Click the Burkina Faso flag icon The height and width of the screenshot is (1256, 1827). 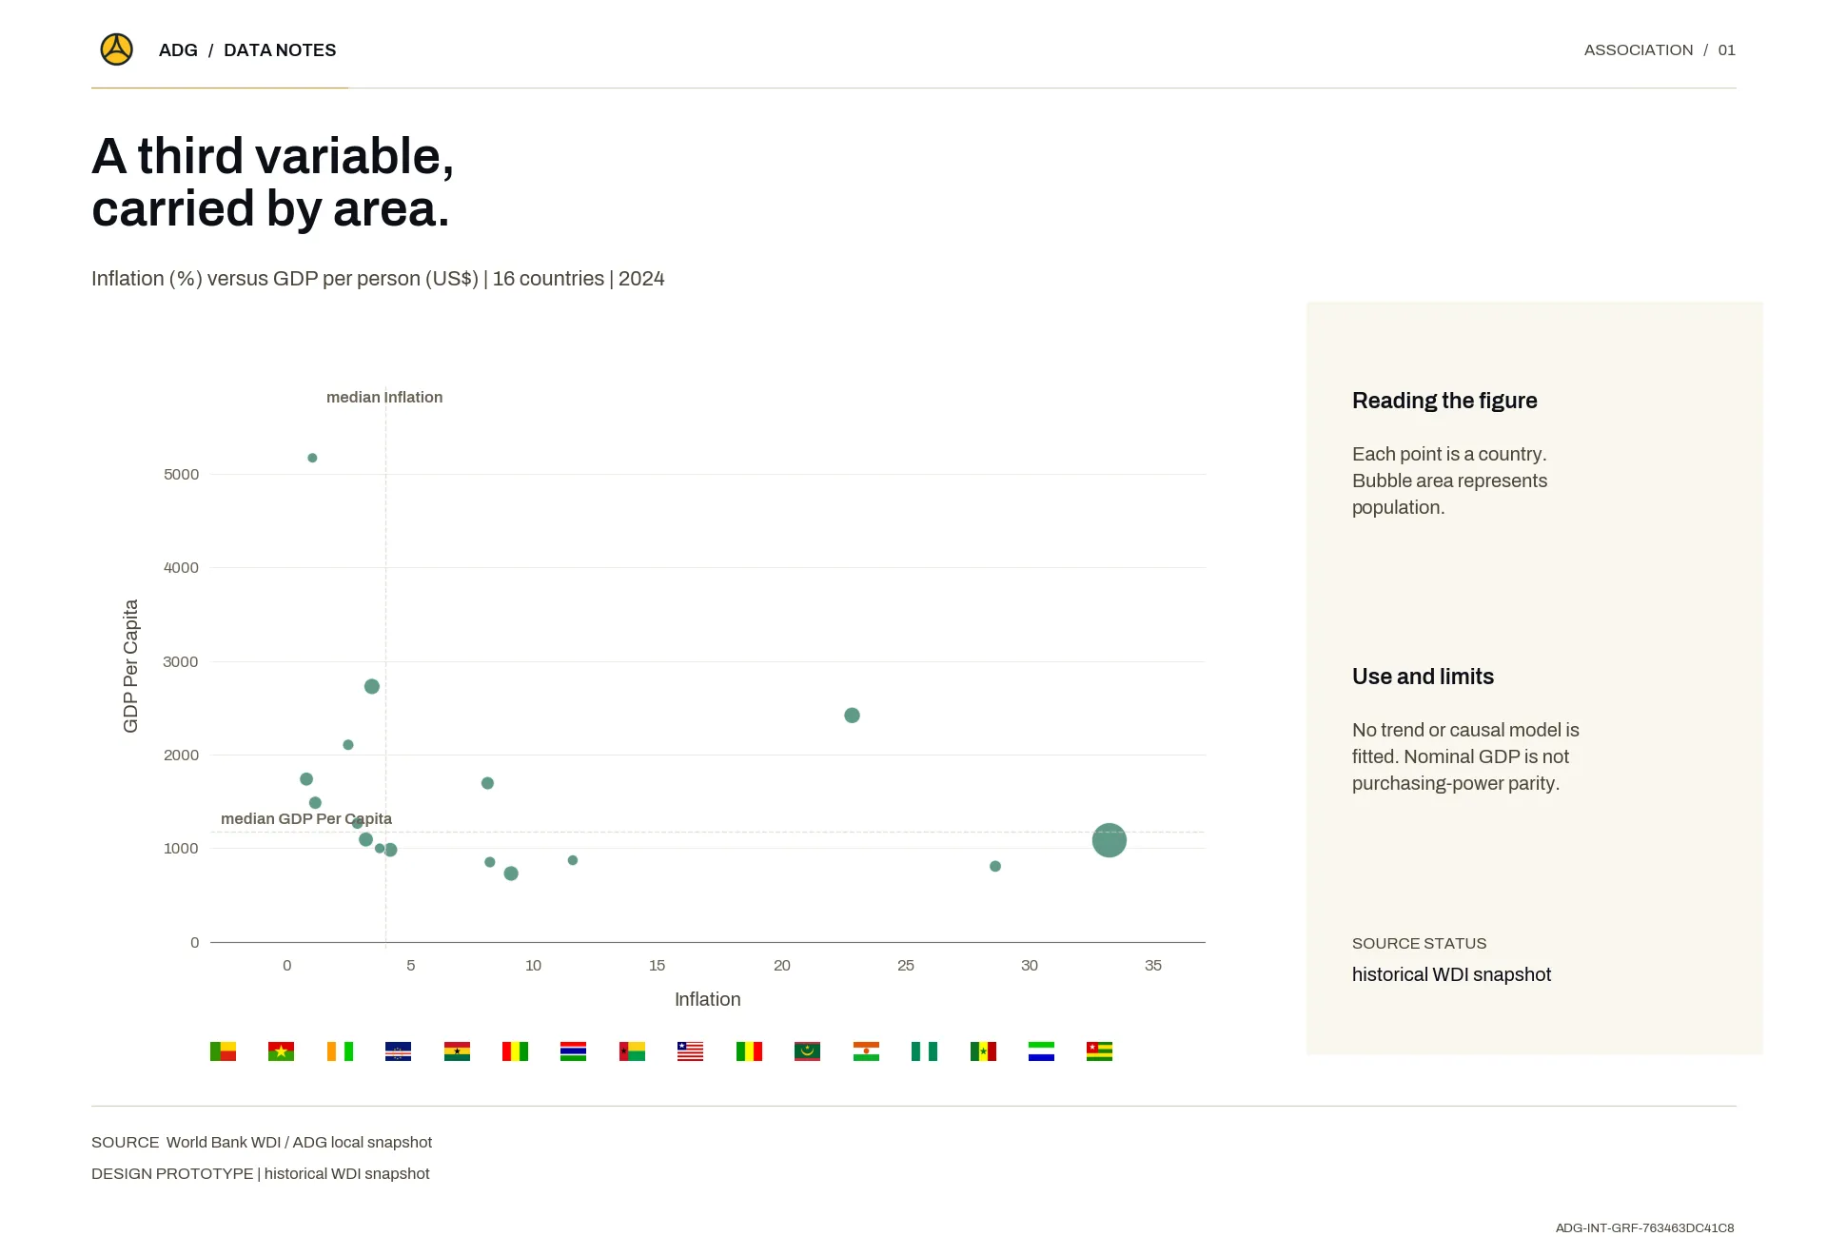(281, 1050)
